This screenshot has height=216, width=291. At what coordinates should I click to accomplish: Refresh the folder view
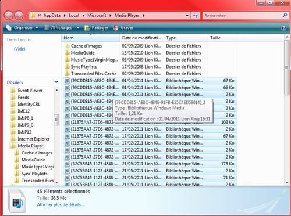pyautogui.click(x=196, y=16)
